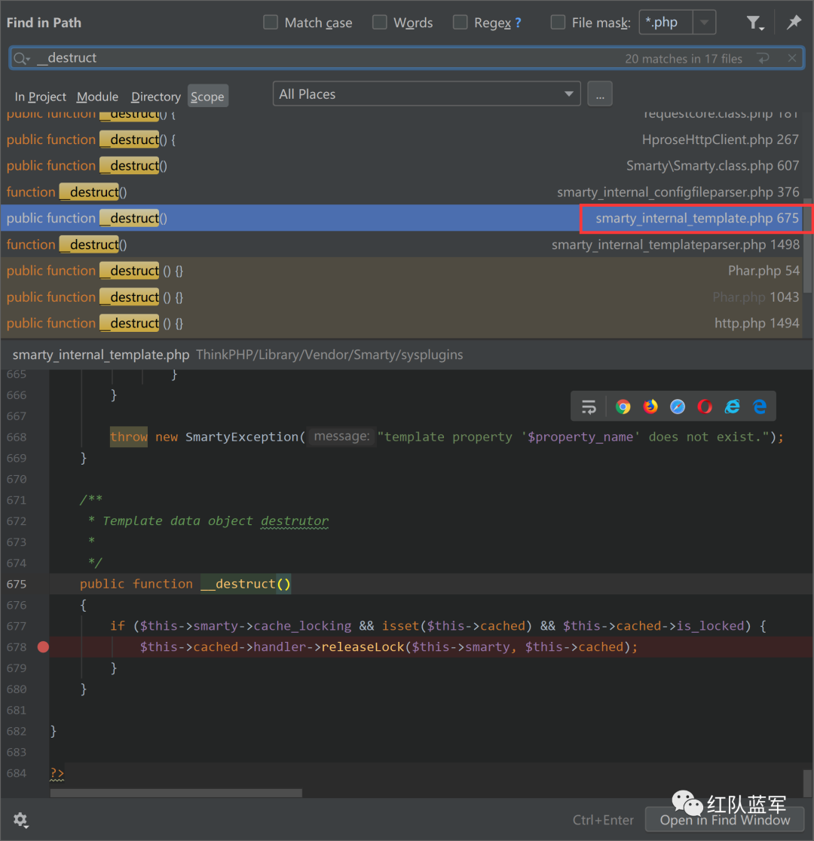This screenshot has width=814, height=841.
Task: Enable the Words checkbox
Action: [x=379, y=23]
